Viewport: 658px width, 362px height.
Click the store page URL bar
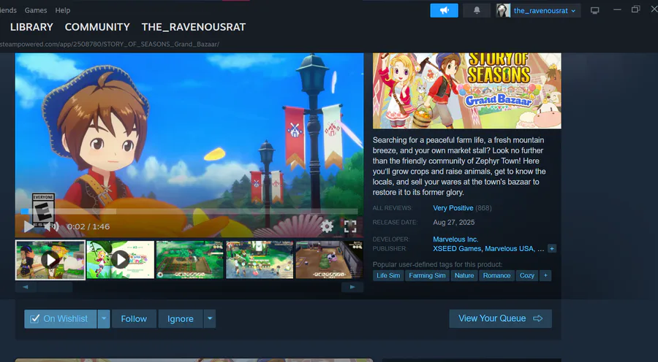[110, 44]
